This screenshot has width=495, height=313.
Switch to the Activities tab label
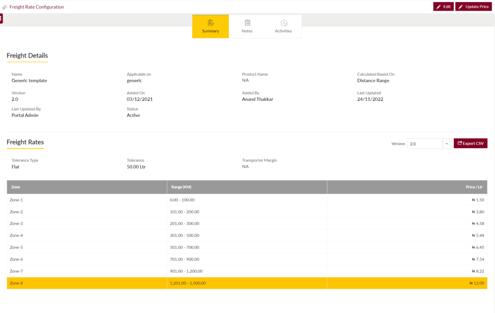pos(283,31)
